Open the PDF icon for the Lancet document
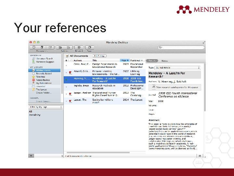 tap(71, 101)
